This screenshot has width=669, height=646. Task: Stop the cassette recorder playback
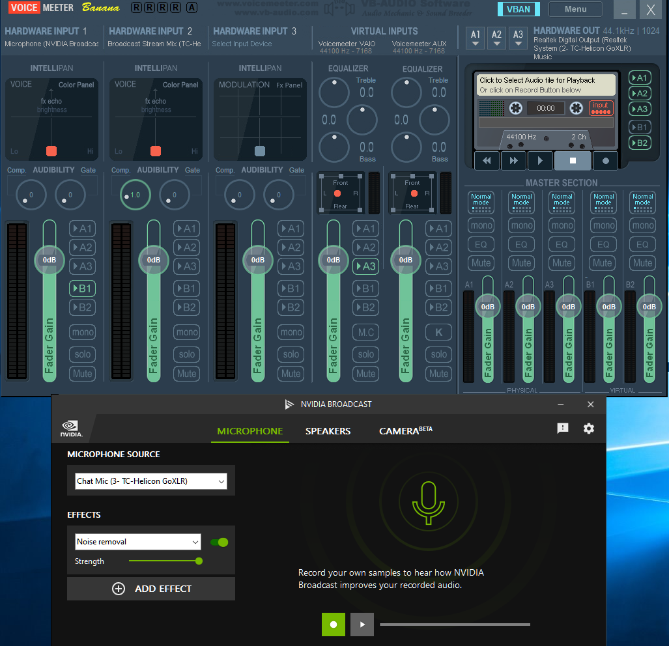click(573, 161)
